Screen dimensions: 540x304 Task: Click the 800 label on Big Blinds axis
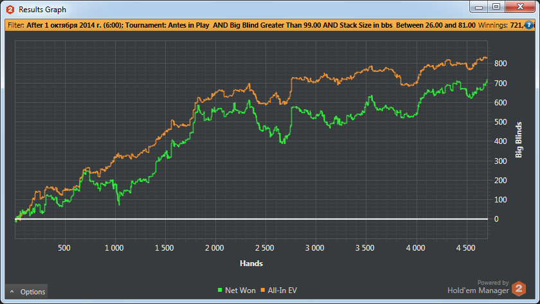click(500, 64)
